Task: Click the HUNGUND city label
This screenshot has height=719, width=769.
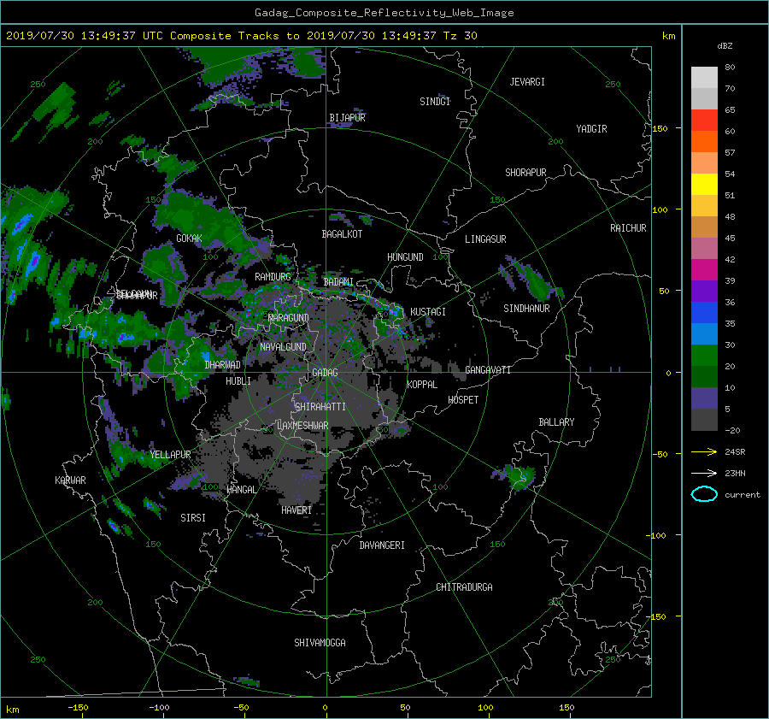Action: tap(405, 257)
